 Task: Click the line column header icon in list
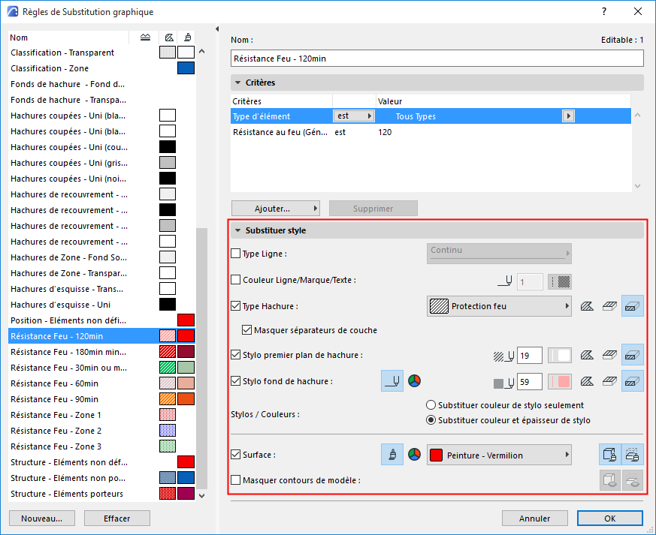point(145,38)
